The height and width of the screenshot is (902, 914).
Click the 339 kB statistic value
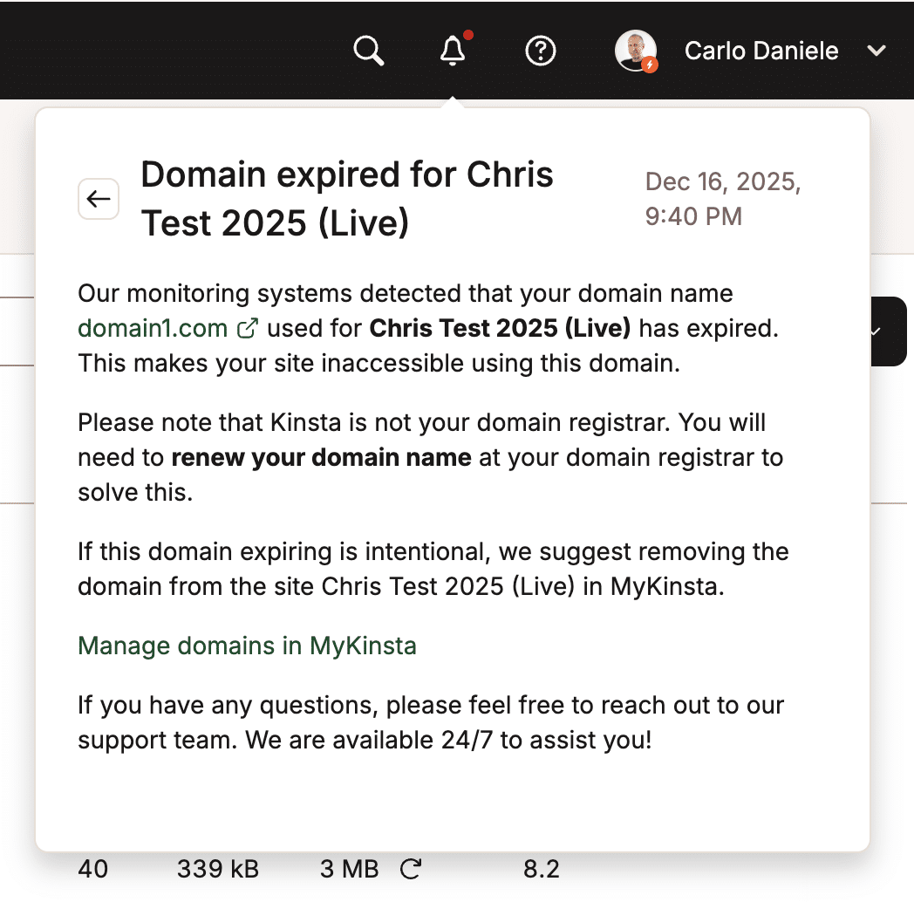[217, 868]
